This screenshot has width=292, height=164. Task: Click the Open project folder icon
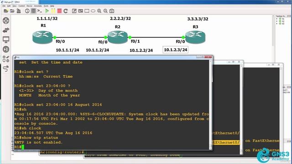point(12,11)
